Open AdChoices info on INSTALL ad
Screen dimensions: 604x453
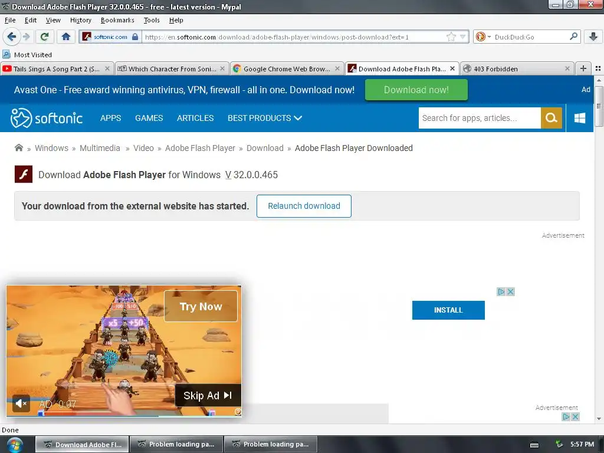click(x=501, y=291)
